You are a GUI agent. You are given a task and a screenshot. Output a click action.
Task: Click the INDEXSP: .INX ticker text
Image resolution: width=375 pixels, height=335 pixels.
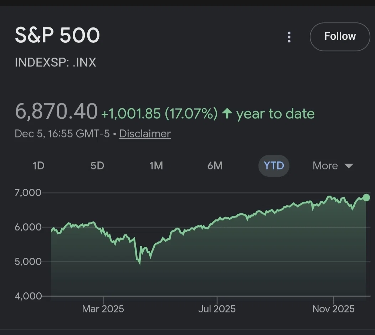pos(56,62)
